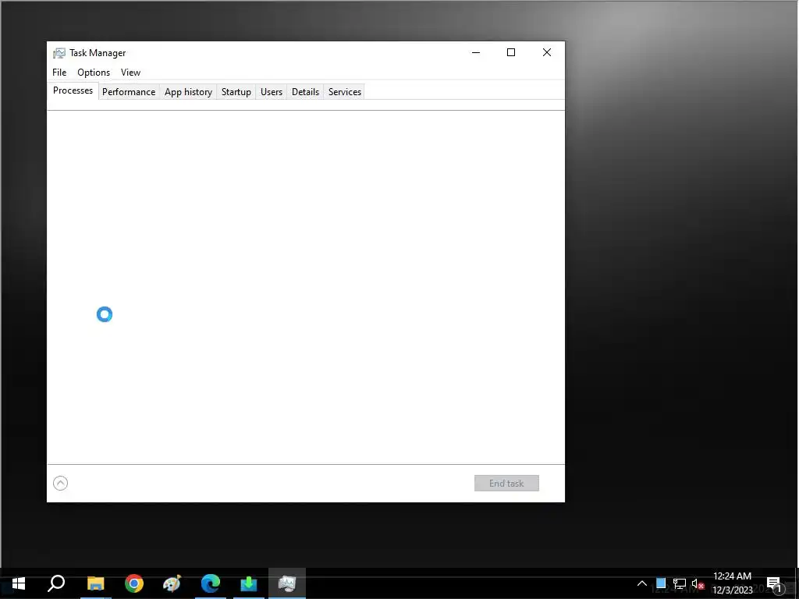This screenshot has width=799, height=599.
Task: Launch Microsoft Edge from taskbar
Action: [x=211, y=583]
